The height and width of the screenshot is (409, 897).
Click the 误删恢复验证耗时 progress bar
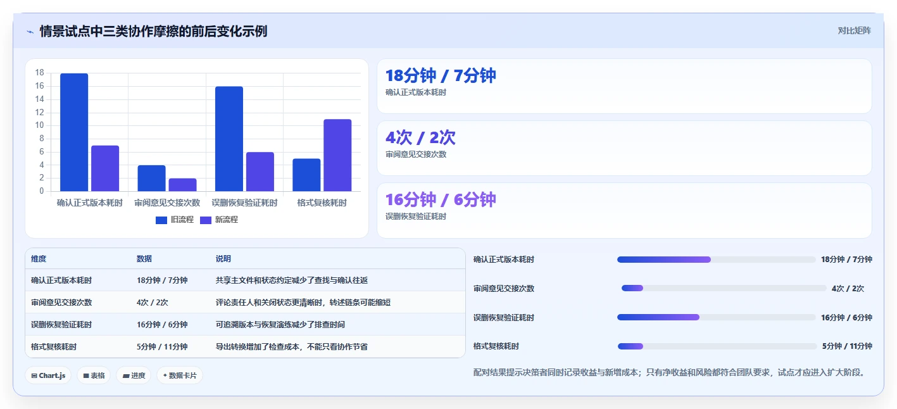pyautogui.click(x=716, y=317)
